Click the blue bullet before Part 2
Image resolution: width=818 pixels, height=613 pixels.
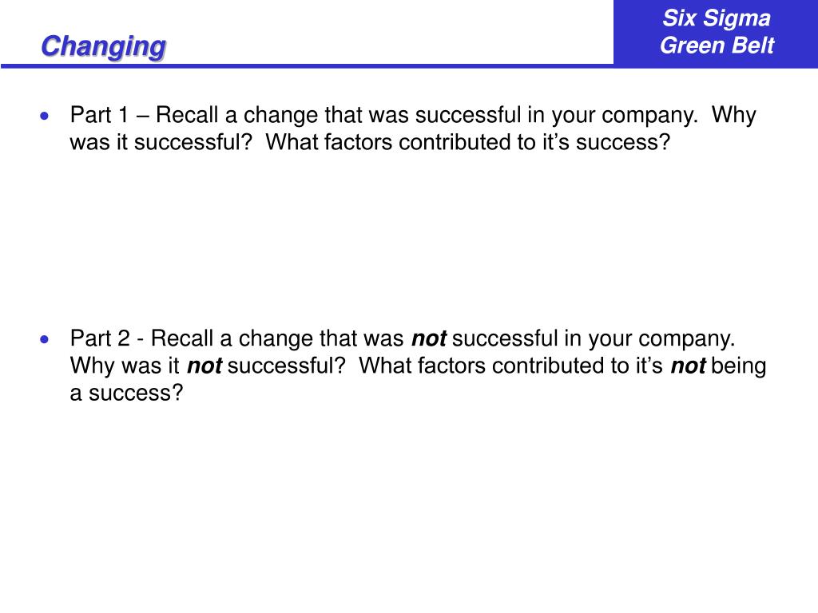(45, 340)
